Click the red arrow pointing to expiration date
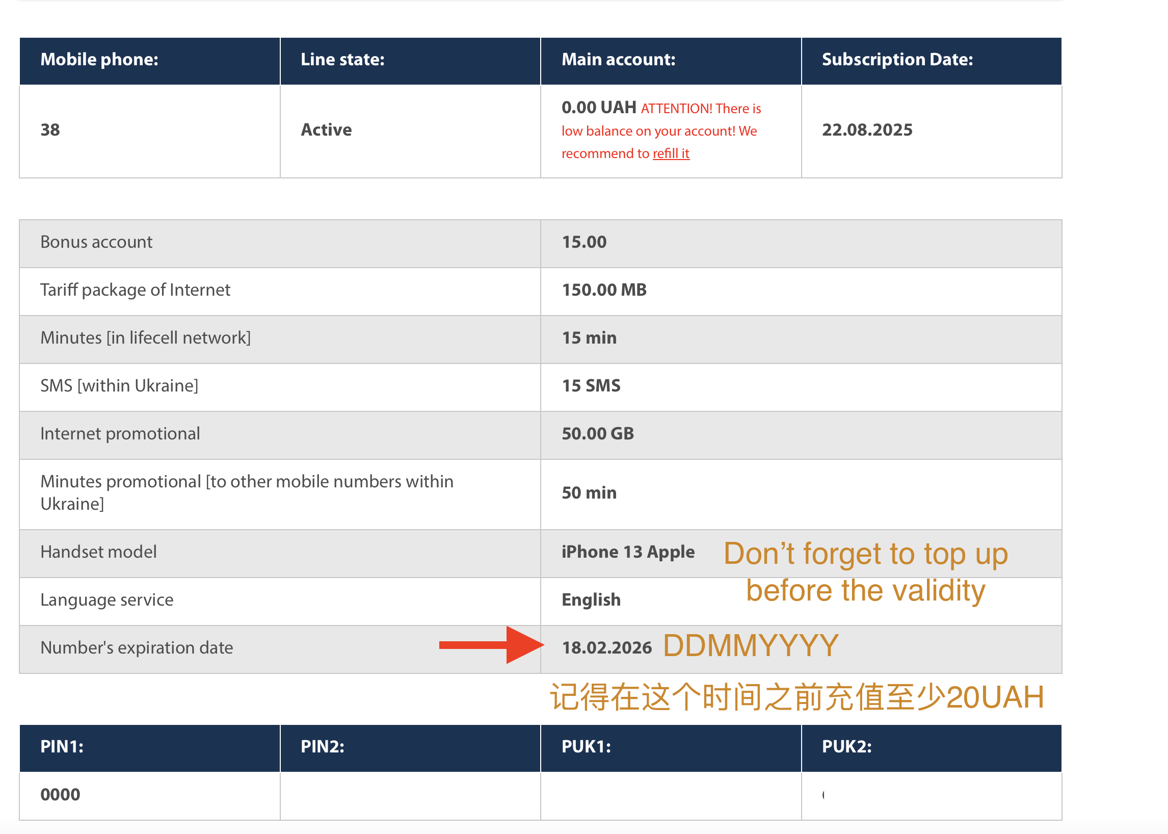 tap(491, 645)
